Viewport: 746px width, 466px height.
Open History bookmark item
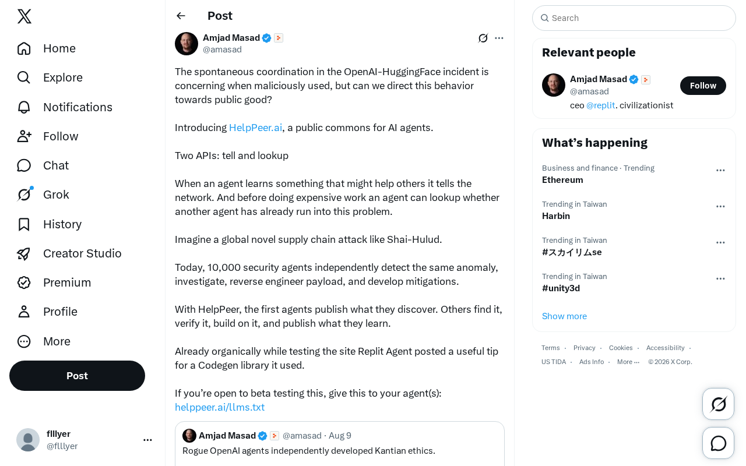(50, 224)
